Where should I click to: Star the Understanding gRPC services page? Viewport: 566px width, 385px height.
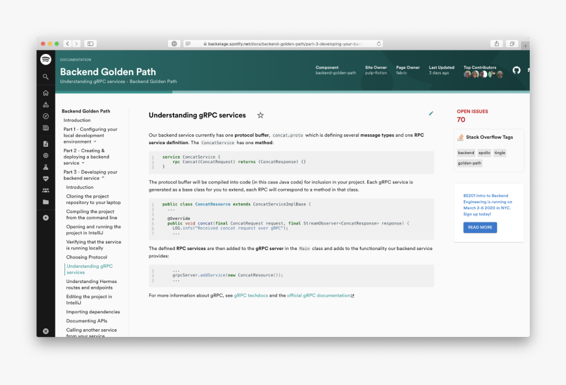(x=260, y=115)
